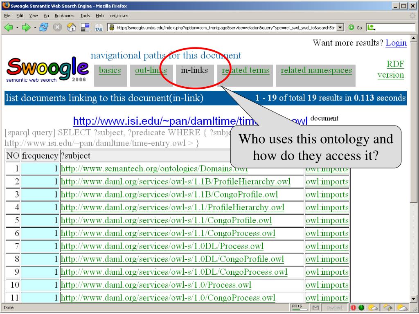Open the Back button history dropdown arrow
Image resolution: width=419 pixels, height=314 pixels.
pyautogui.click(x=17, y=27)
